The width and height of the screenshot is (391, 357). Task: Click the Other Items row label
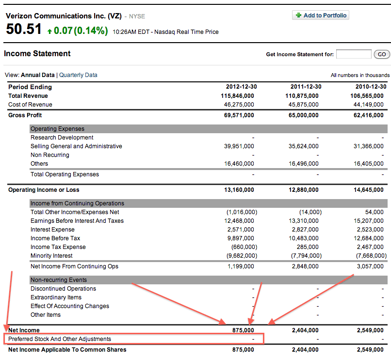point(46,315)
